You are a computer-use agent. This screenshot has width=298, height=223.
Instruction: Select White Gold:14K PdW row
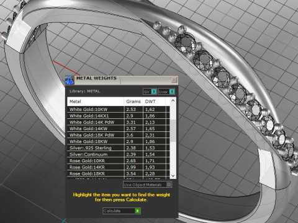click(119, 122)
